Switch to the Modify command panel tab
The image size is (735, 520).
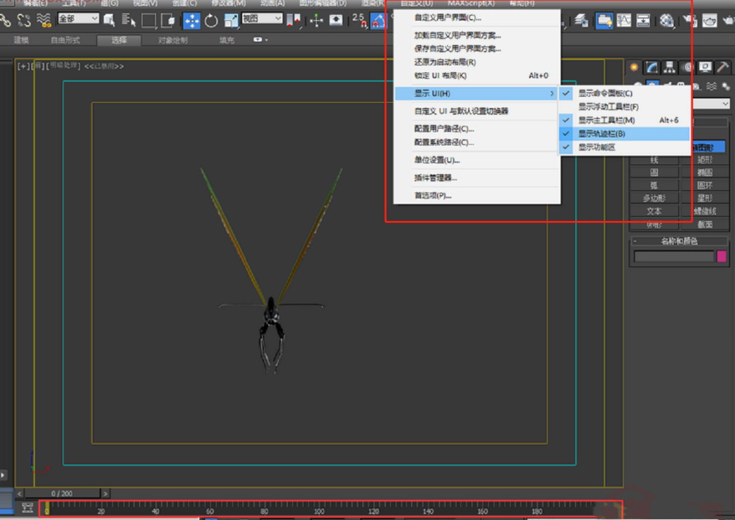pyautogui.click(x=651, y=67)
